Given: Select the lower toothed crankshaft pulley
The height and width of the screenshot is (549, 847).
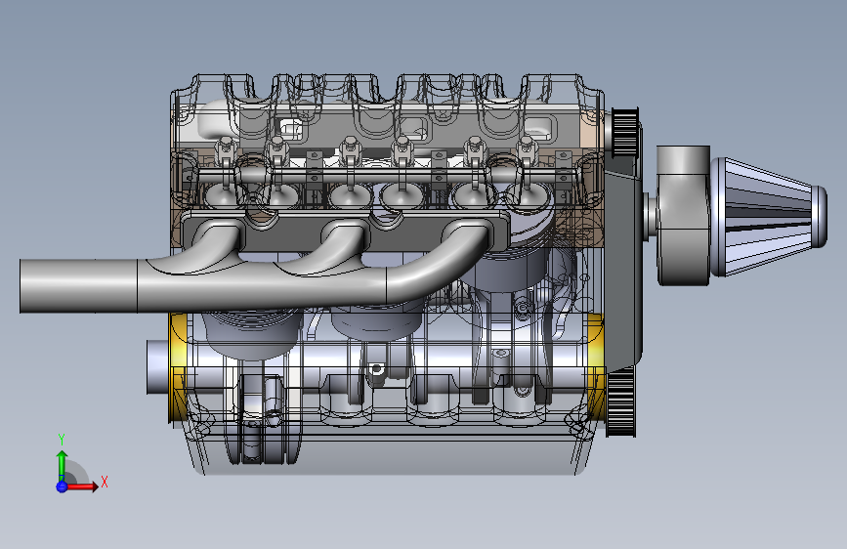Looking at the screenshot, I should pyautogui.click(x=621, y=401).
